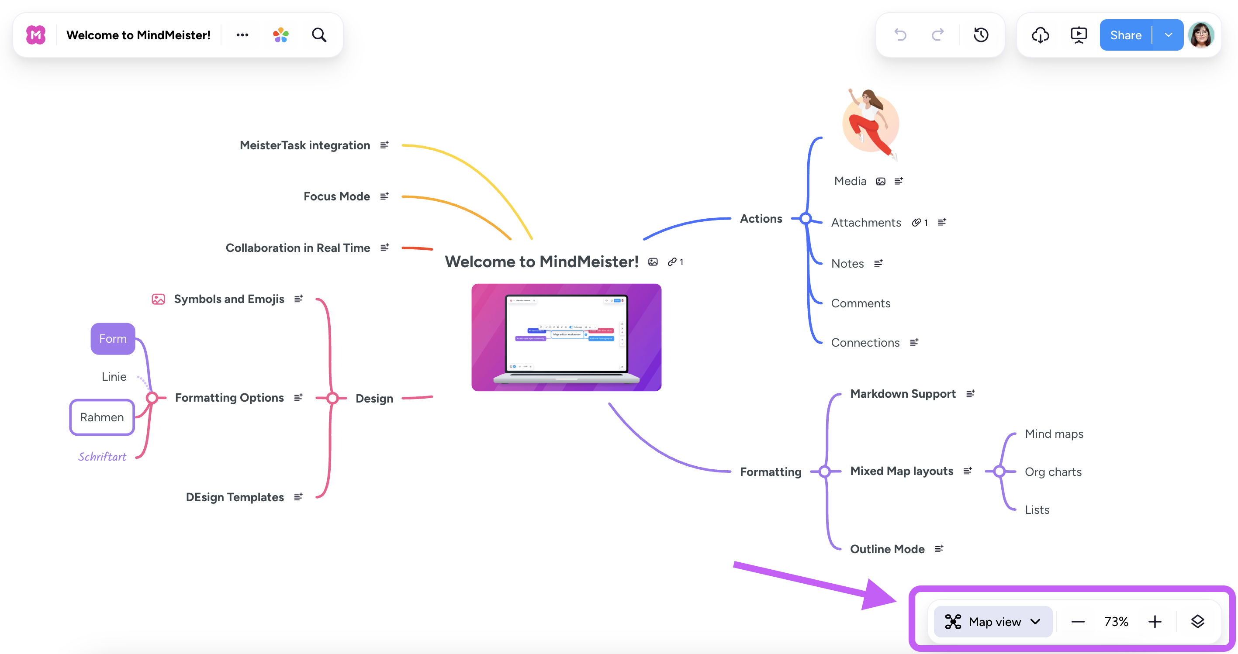The height and width of the screenshot is (654, 1238).
Task: Select the Mind maps topic
Action: 1054,434
